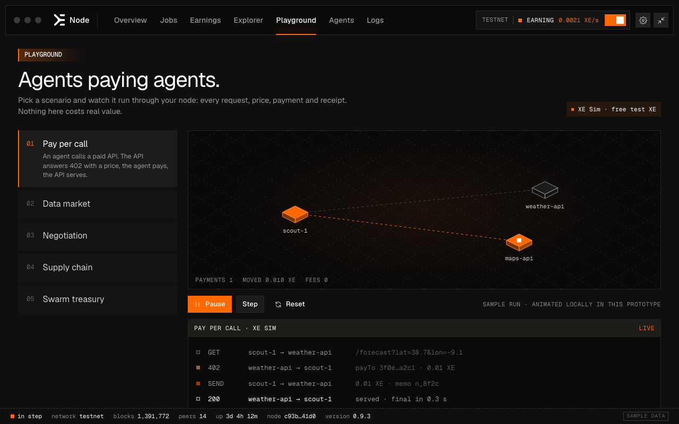The height and width of the screenshot is (424, 679).
Task: Click the Step button
Action: pyautogui.click(x=250, y=304)
